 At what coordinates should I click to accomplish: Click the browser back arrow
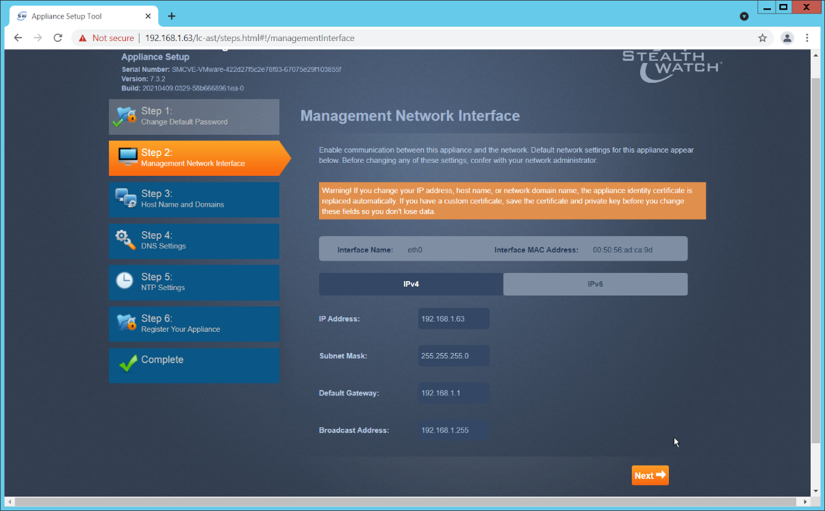[18, 38]
